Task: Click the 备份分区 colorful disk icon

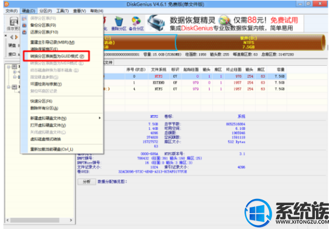Action: click(136, 22)
